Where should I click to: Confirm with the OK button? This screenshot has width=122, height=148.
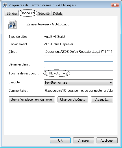(60, 140)
